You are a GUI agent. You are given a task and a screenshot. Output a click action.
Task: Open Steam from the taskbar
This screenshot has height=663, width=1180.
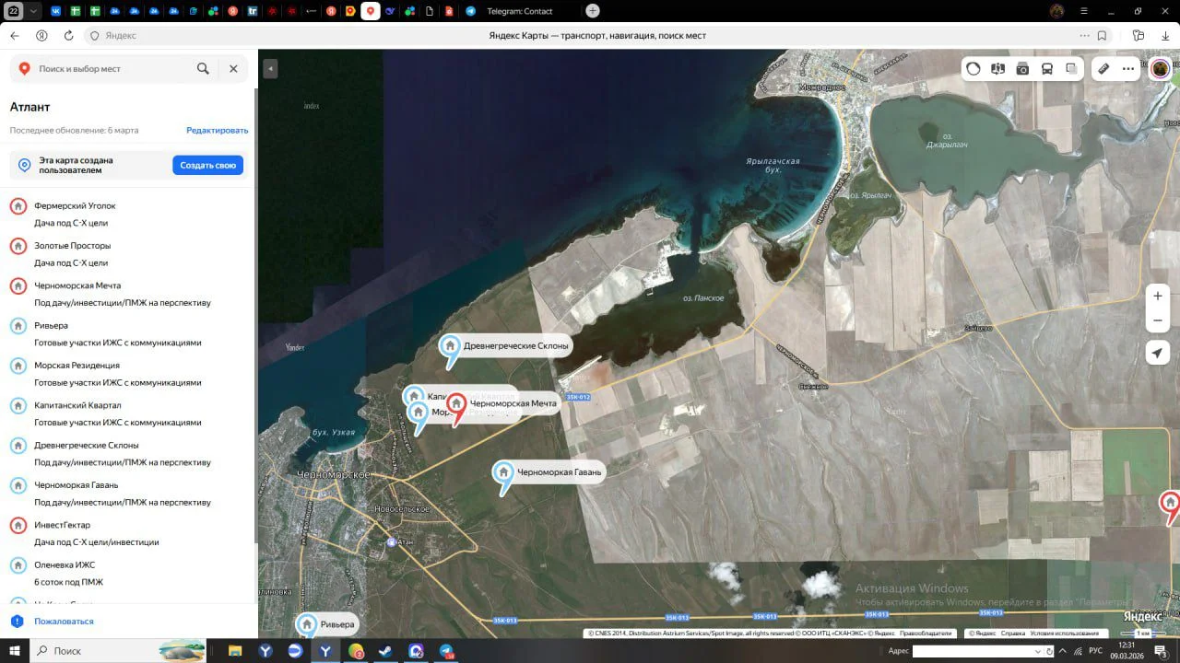pos(386,651)
